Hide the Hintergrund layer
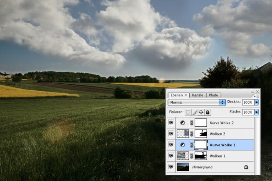 171,167
